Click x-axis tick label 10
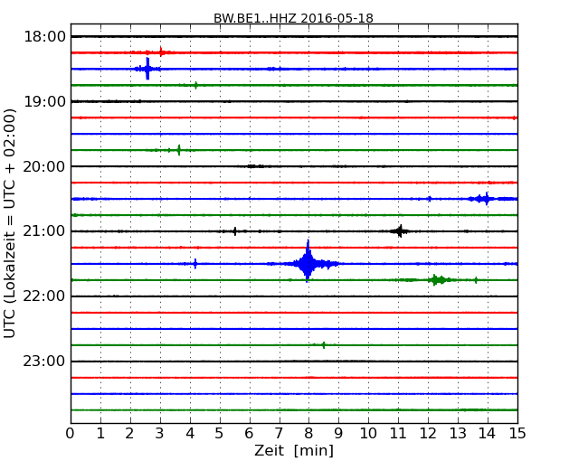Viewport: 588px width, 470px height. [x=368, y=434]
